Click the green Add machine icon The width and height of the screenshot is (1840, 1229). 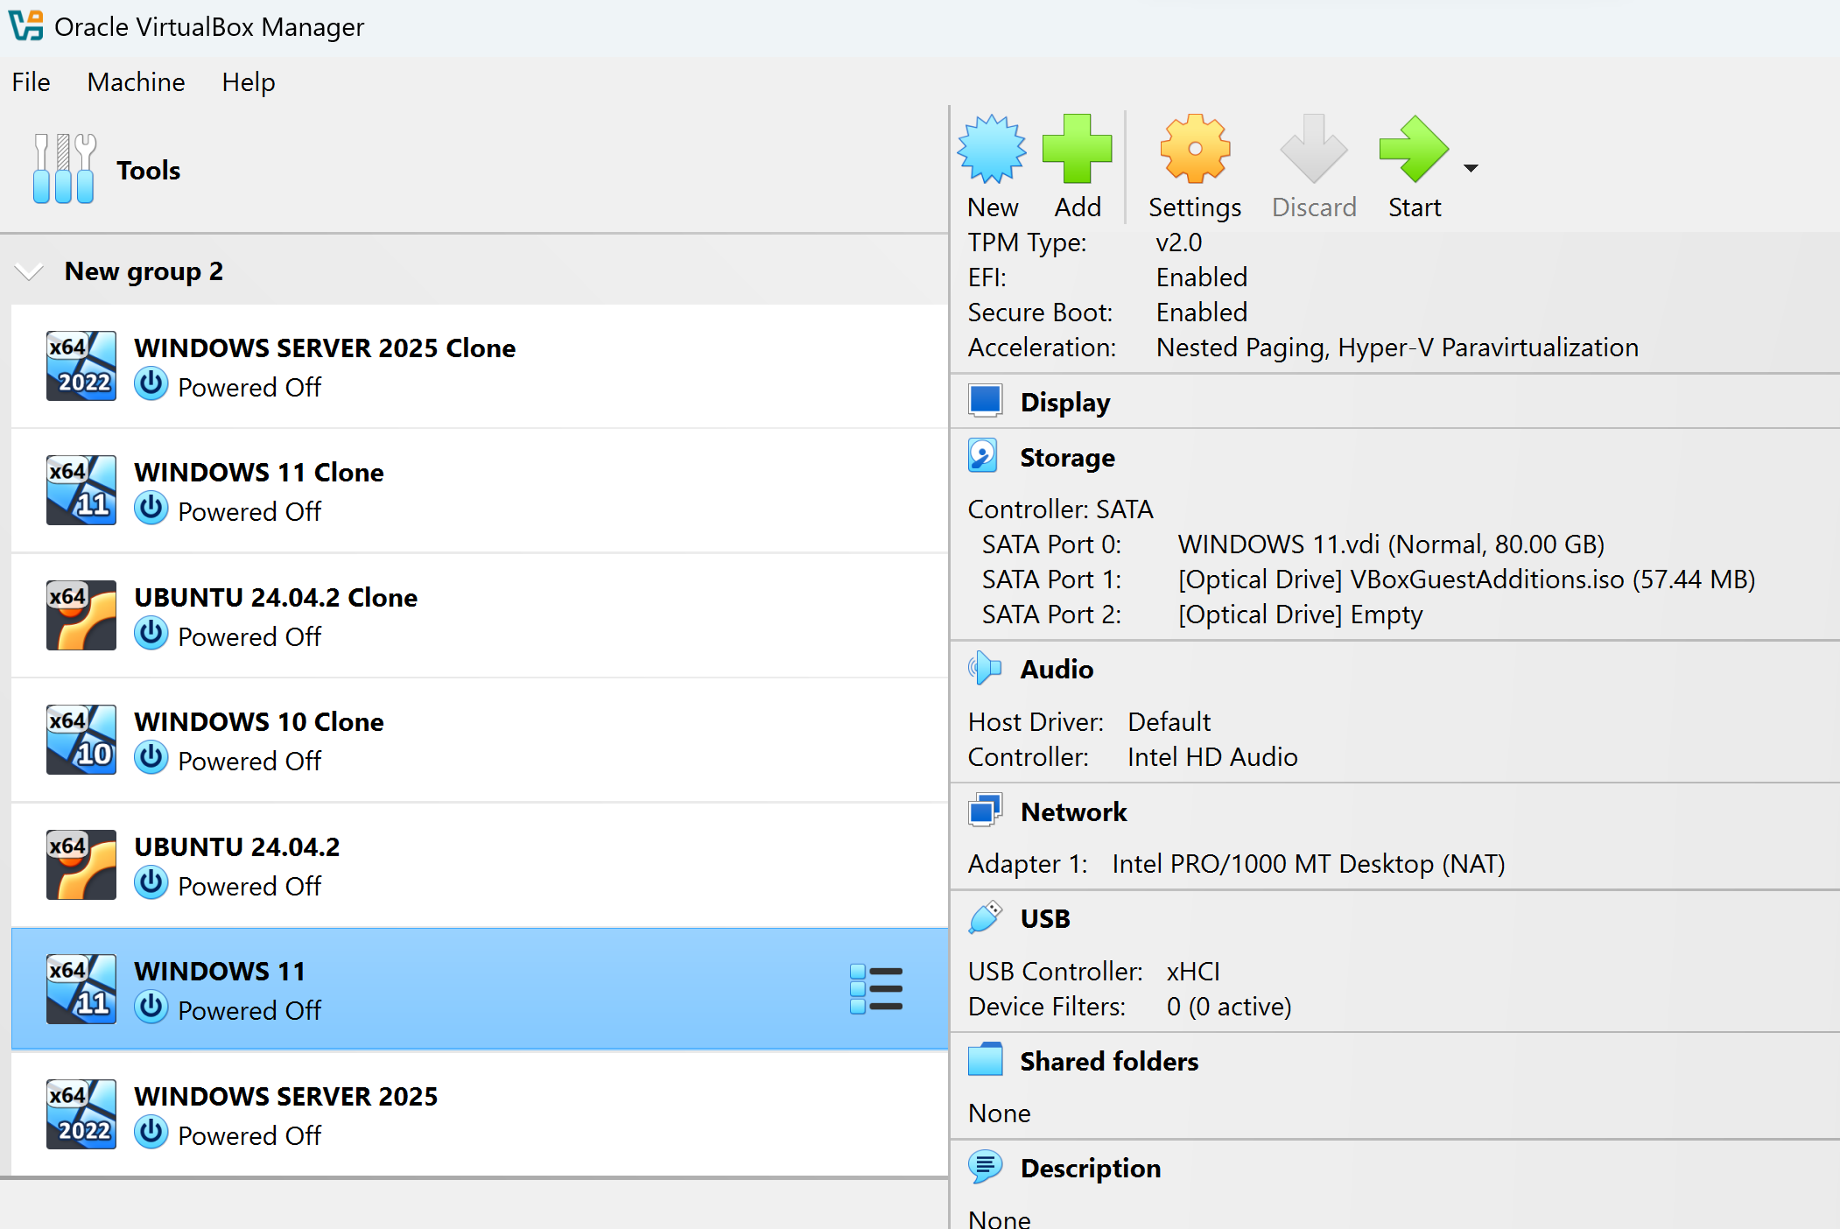1077,150
